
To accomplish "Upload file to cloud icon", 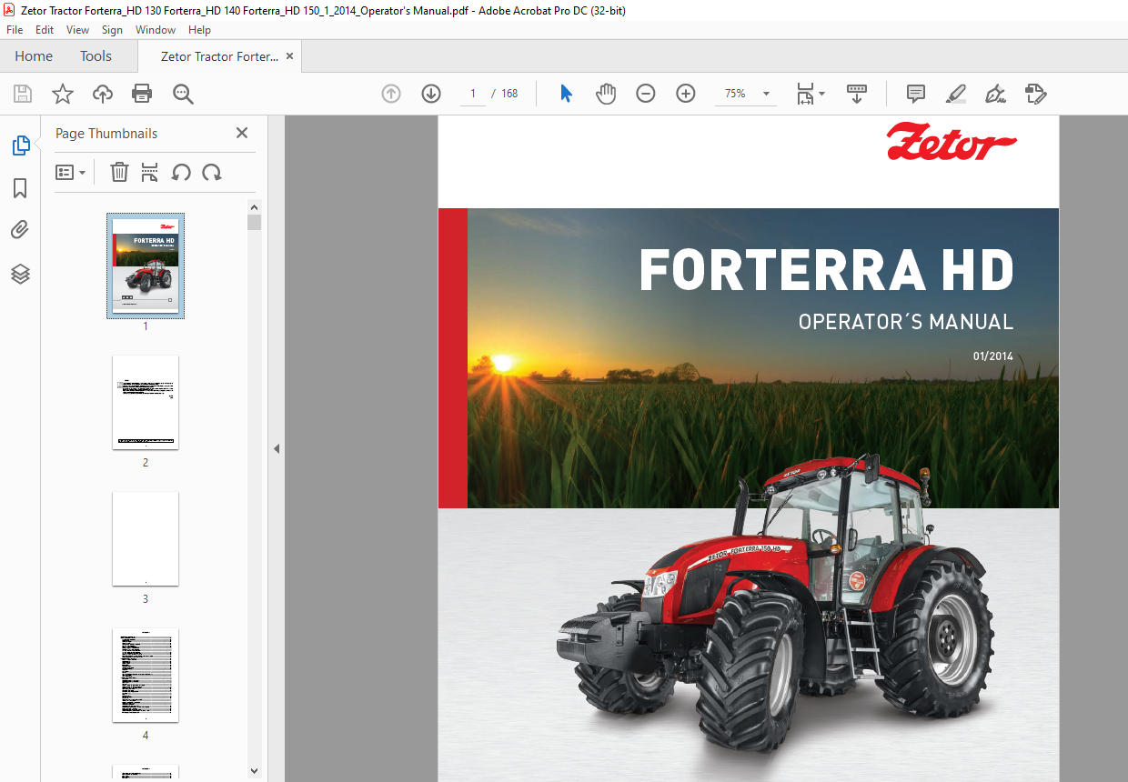I will (x=103, y=94).
